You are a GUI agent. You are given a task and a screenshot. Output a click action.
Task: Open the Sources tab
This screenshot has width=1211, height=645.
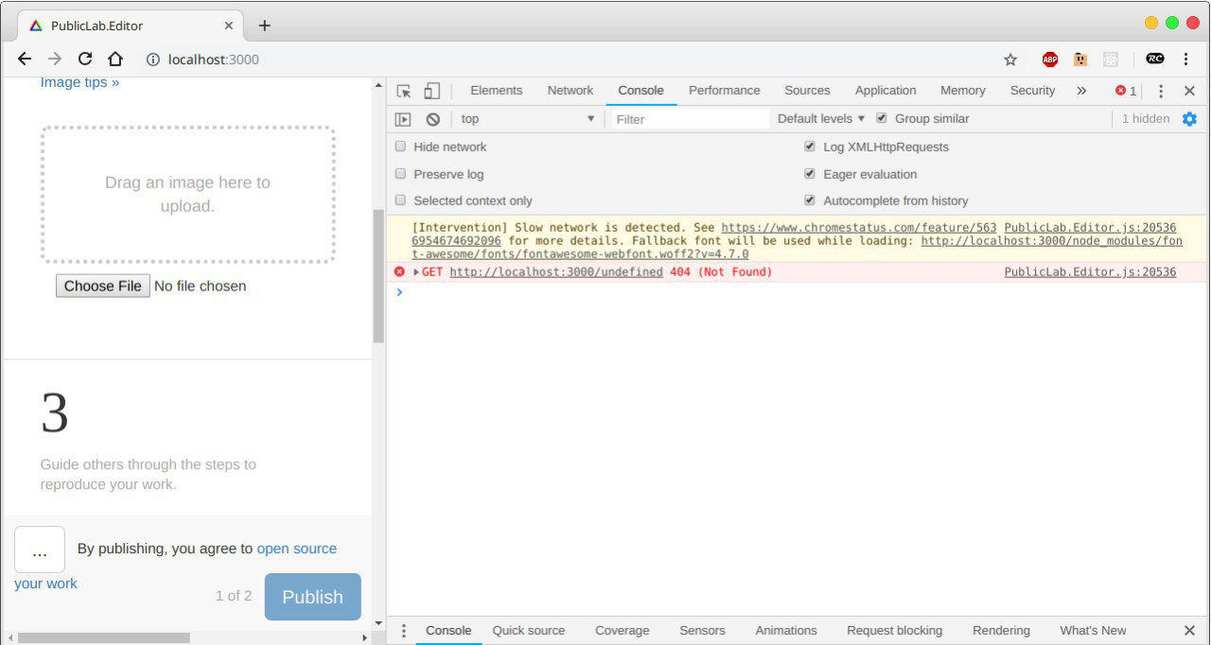point(807,91)
